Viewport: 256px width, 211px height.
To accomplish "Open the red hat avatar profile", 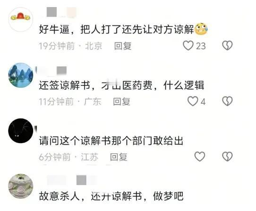I will (21, 19).
